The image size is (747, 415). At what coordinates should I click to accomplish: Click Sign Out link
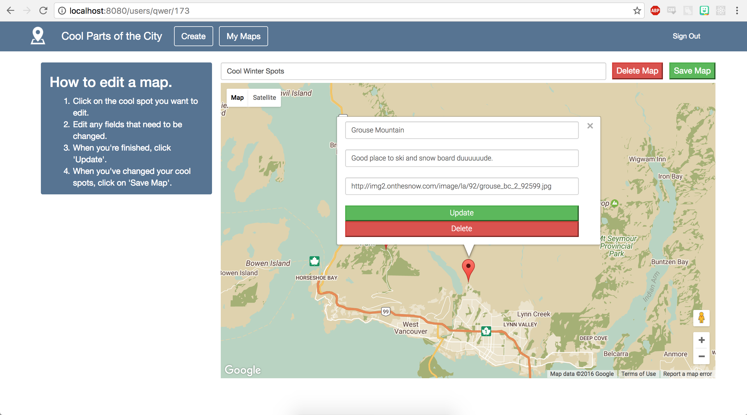click(686, 36)
